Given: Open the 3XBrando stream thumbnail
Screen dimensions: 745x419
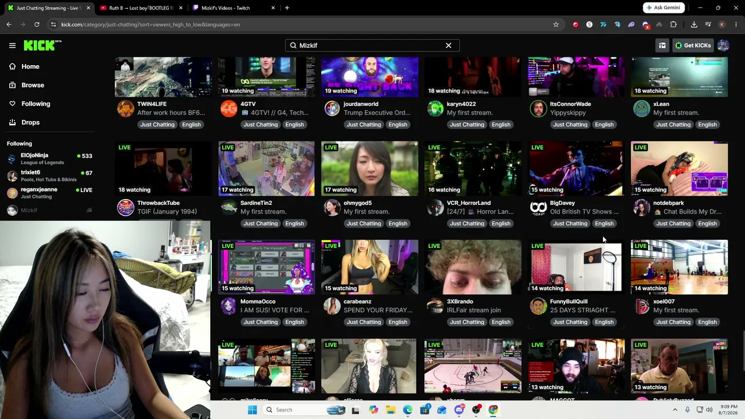Looking at the screenshot, I should point(473,267).
